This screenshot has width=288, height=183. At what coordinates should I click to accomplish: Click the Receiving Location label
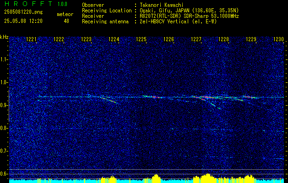click(107, 11)
